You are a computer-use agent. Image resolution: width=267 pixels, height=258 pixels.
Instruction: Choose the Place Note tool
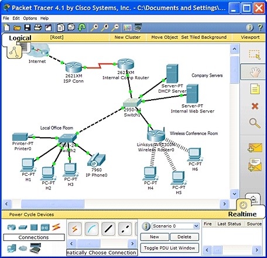[x=255, y=89]
